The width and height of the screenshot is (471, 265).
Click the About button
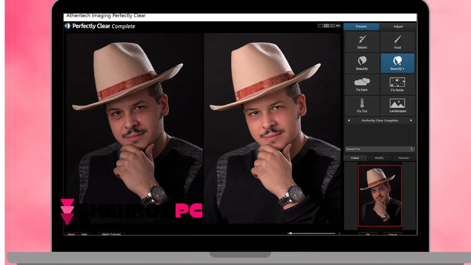pyautogui.click(x=71, y=234)
